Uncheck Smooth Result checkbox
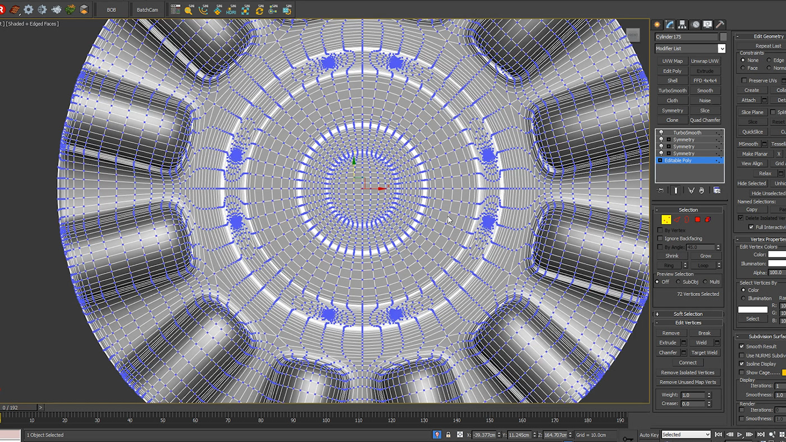786x442 pixels. point(742,347)
